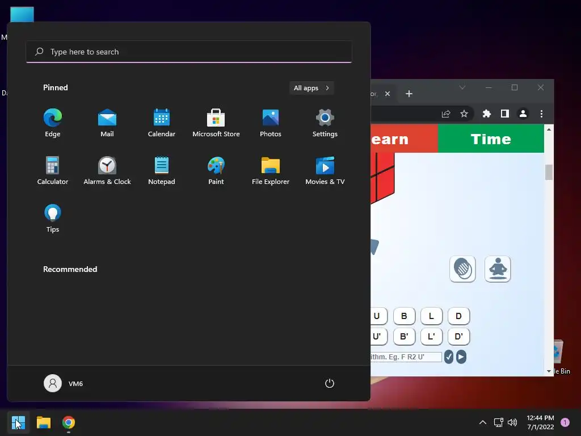The height and width of the screenshot is (436, 581).
Task: Toggle the Chrome side panel
Action: coord(504,114)
